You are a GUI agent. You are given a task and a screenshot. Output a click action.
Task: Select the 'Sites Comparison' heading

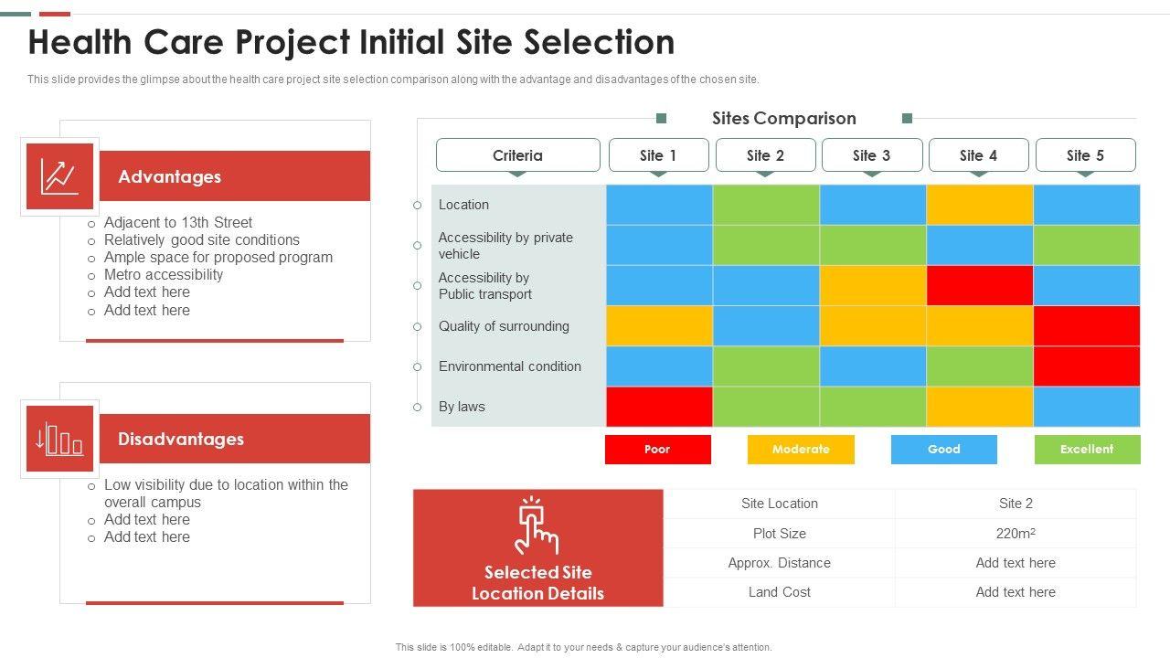click(784, 118)
